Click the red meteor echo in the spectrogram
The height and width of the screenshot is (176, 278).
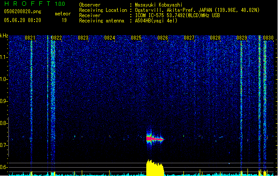(x=155, y=139)
